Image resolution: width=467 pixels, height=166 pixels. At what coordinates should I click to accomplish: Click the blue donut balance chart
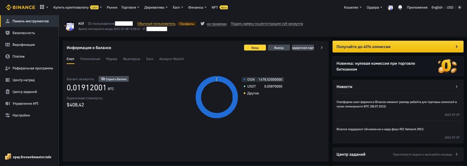point(216,97)
